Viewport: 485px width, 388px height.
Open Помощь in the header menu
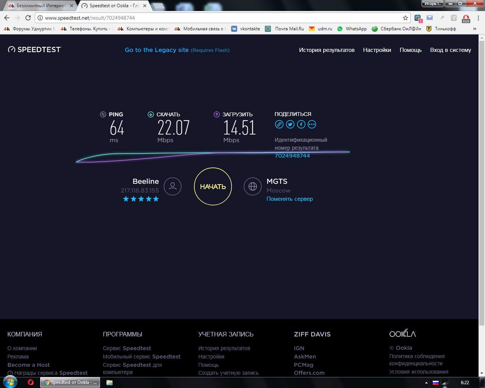[x=411, y=50]
